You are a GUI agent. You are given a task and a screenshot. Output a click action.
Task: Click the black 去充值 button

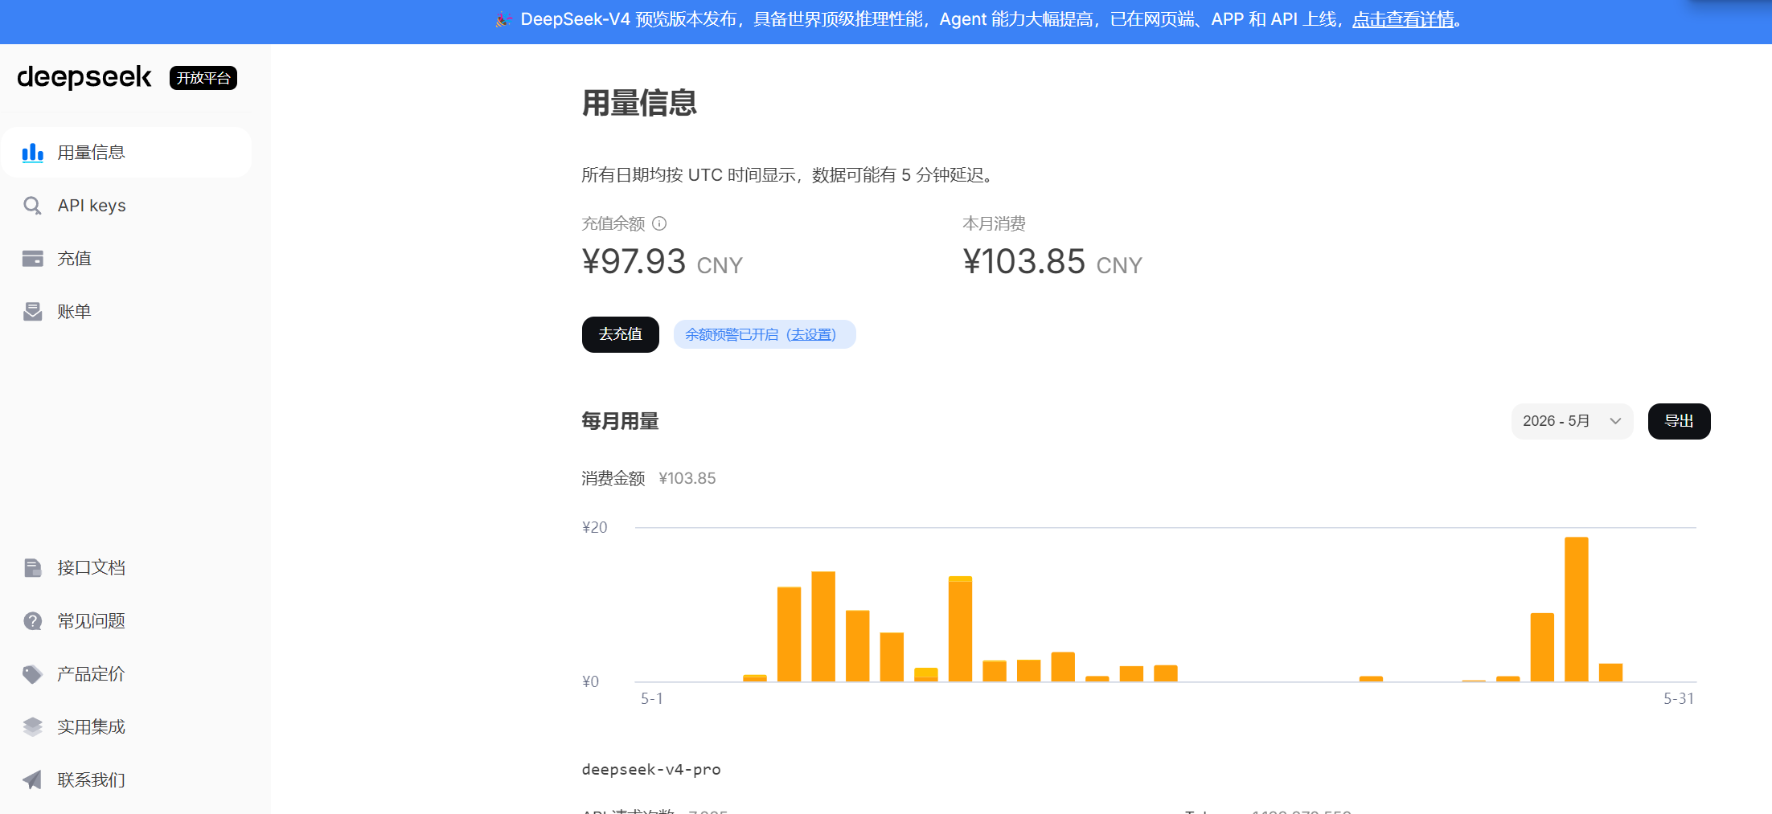point(621,335)
